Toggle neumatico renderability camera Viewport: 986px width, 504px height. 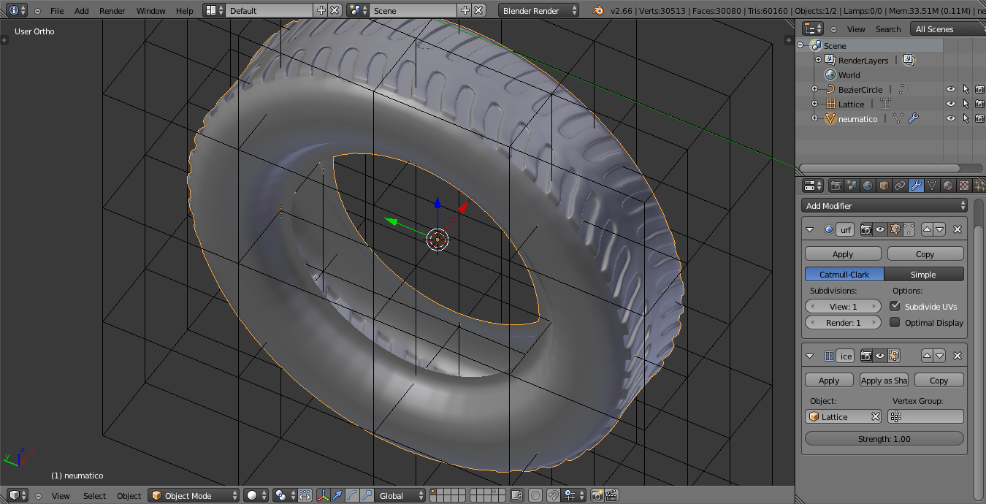tap(979, 118)
